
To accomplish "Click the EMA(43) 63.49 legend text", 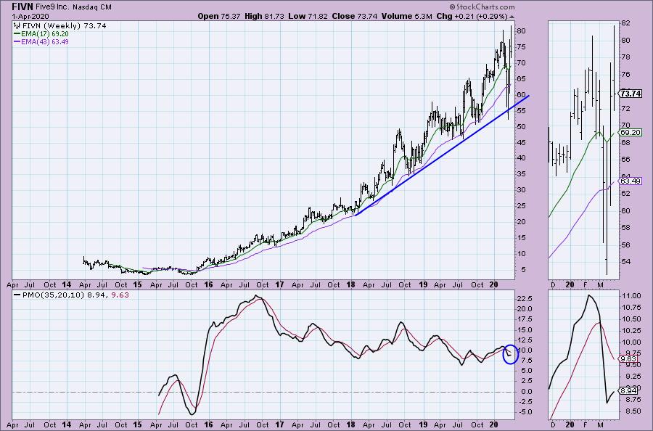I will 45,42.
